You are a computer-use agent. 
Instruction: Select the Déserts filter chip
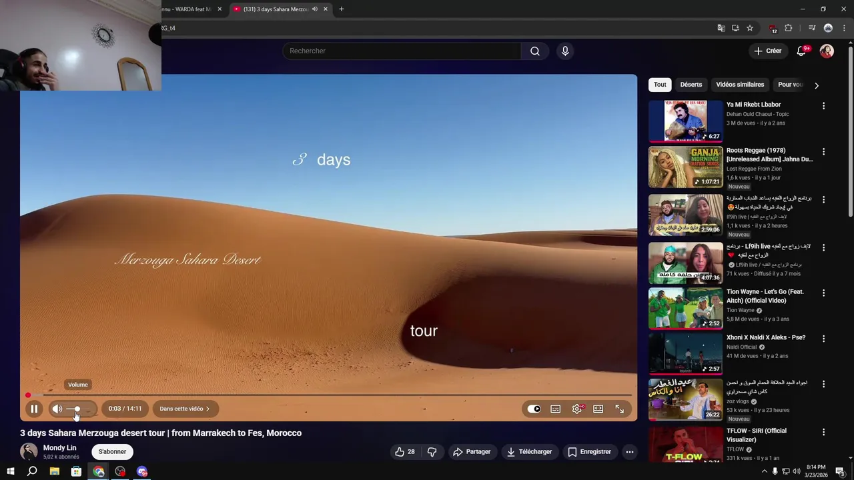tap(691, 85)
